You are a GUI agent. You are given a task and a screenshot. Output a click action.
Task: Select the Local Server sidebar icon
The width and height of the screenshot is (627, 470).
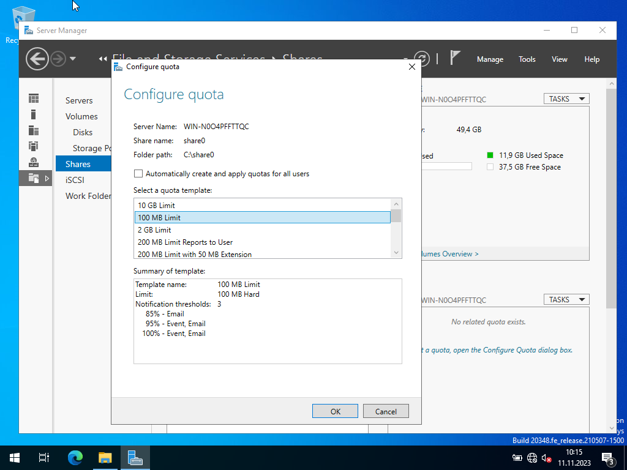[x=34, y=114]
